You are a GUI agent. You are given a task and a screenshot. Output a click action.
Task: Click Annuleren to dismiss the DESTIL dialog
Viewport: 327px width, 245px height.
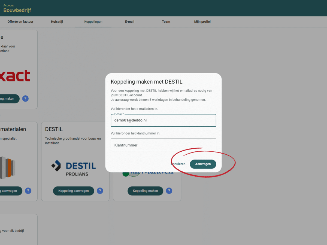point(178,164)
